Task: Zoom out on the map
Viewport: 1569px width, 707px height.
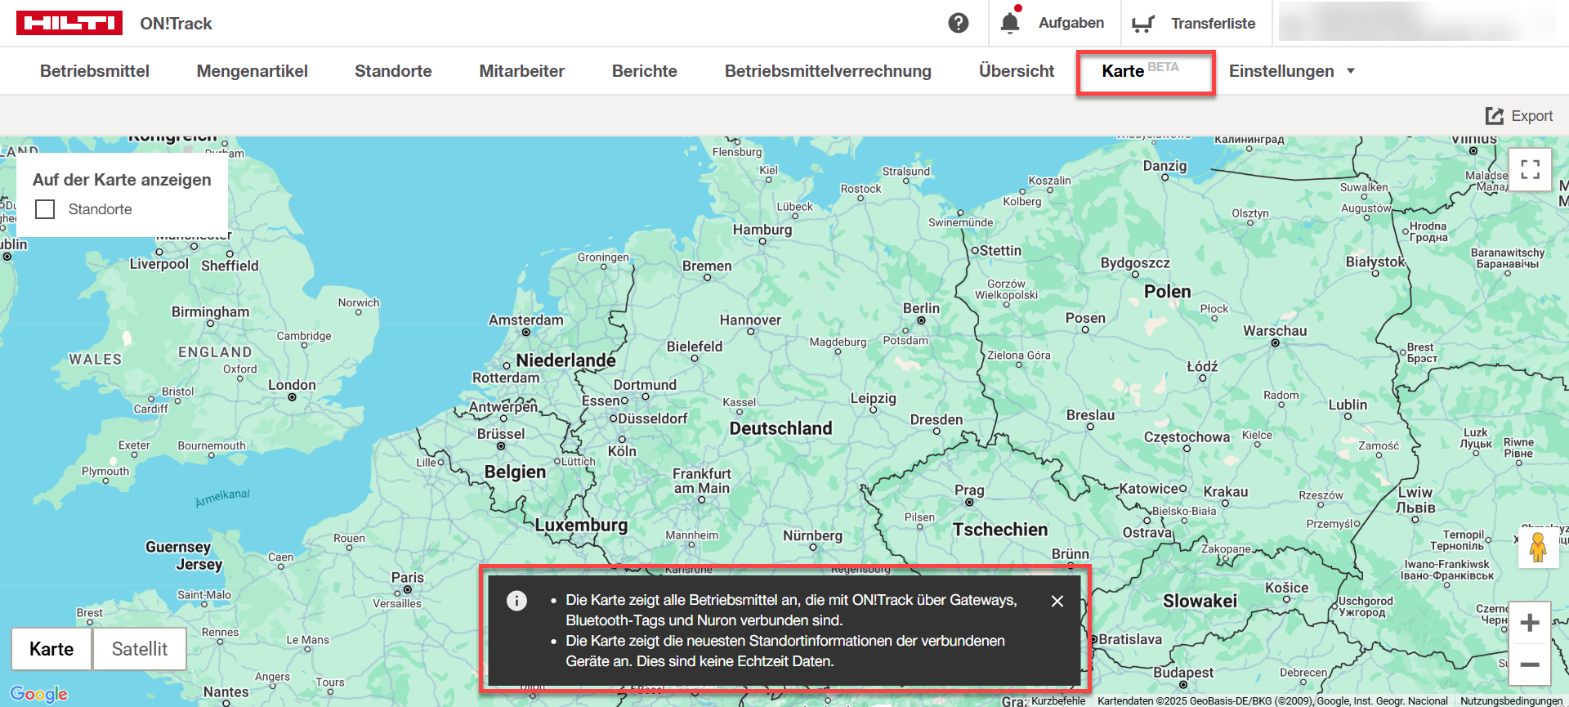Action: coord(1530,664)
